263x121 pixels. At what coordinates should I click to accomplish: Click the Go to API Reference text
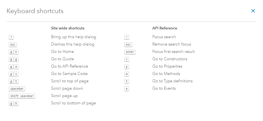pos(69,66)
